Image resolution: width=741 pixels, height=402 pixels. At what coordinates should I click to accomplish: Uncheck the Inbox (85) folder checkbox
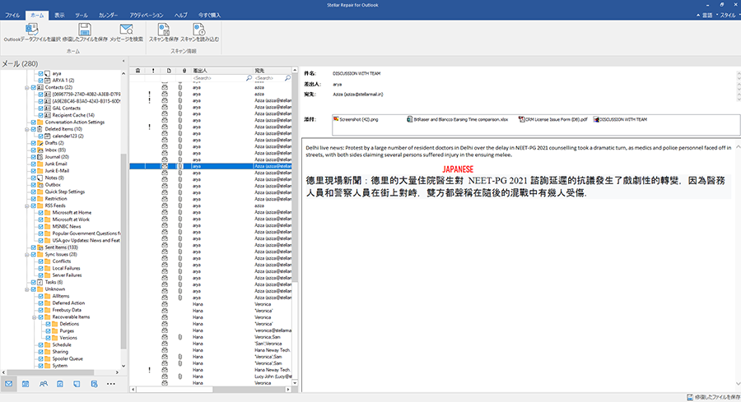click(x=34, y=150)
